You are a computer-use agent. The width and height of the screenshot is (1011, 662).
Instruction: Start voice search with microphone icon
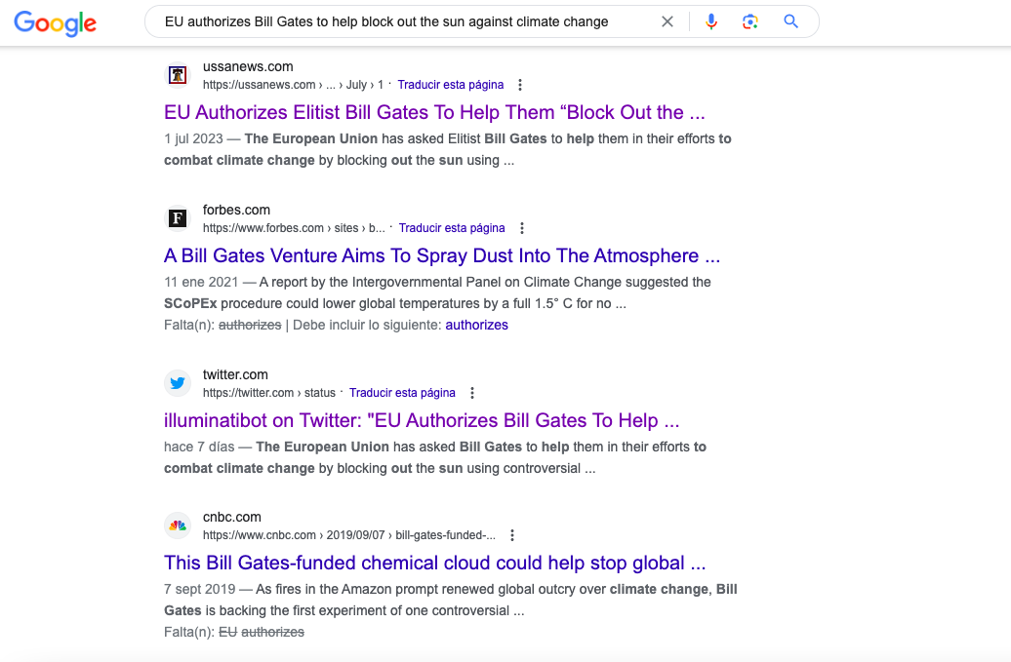711,21
